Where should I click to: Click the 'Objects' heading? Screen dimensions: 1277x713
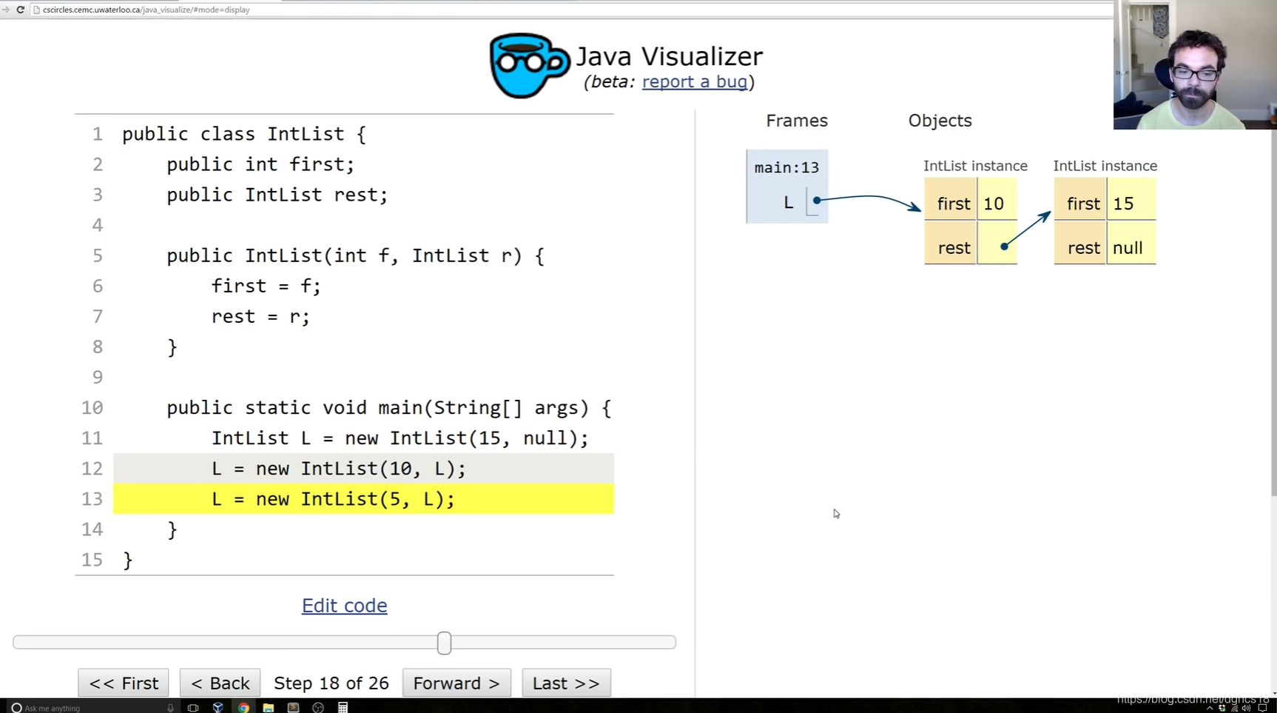pyautogui.click(x=940, y=121)
